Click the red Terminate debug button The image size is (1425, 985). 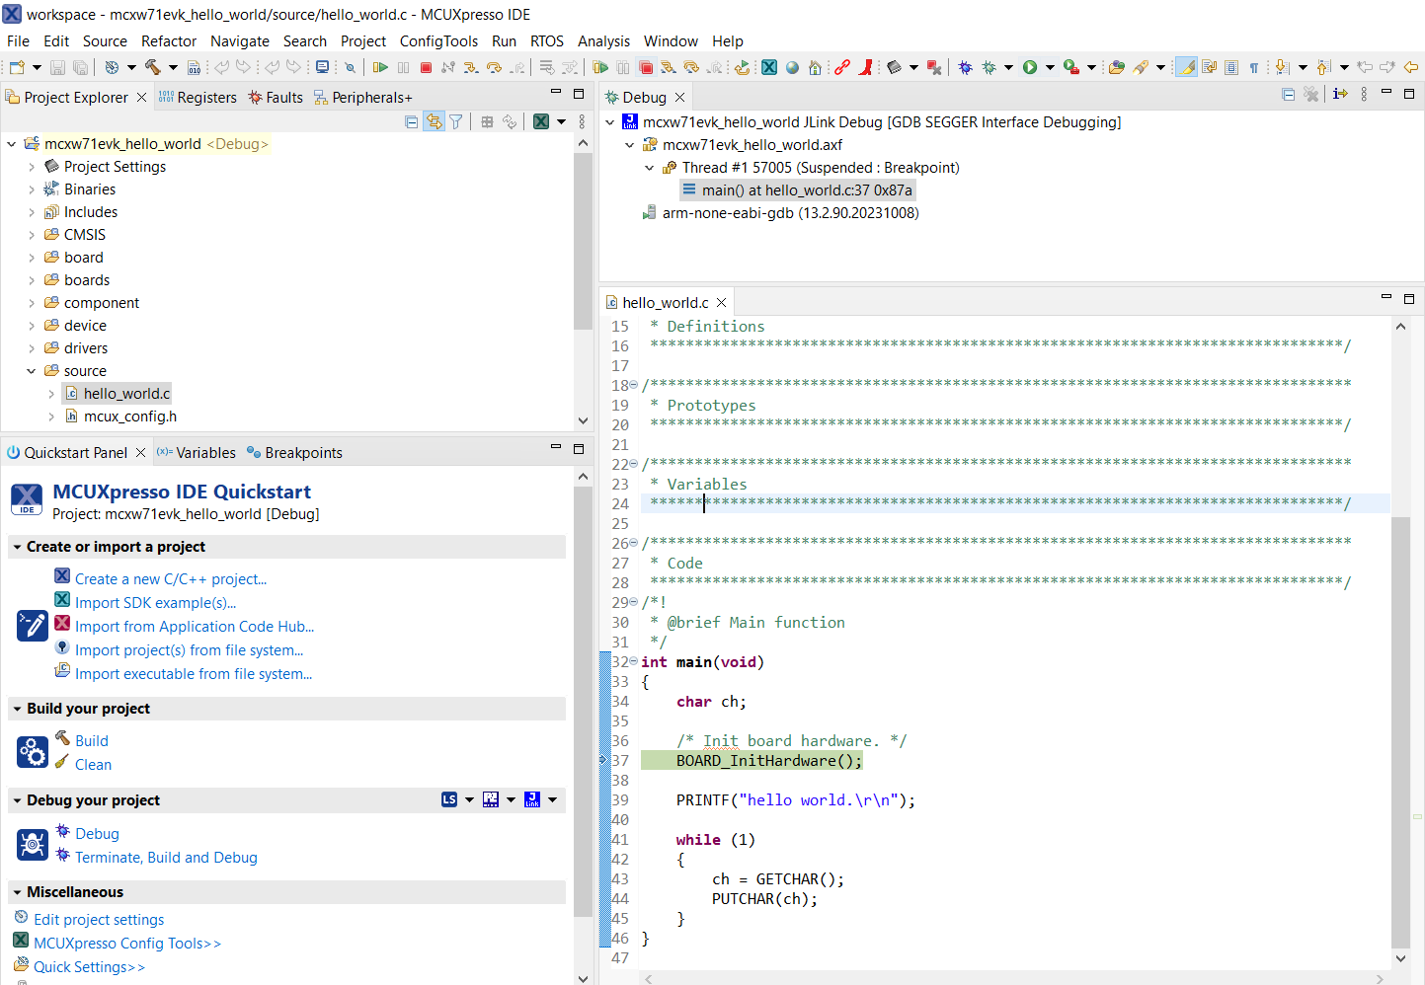click(x=426, y=67)
